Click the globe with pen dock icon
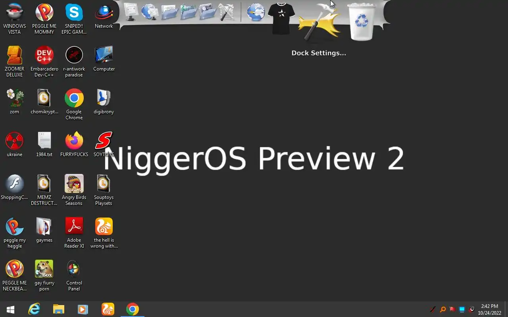Image resolution: width=508 pixels, height=317 pixels. pos(256,12)
